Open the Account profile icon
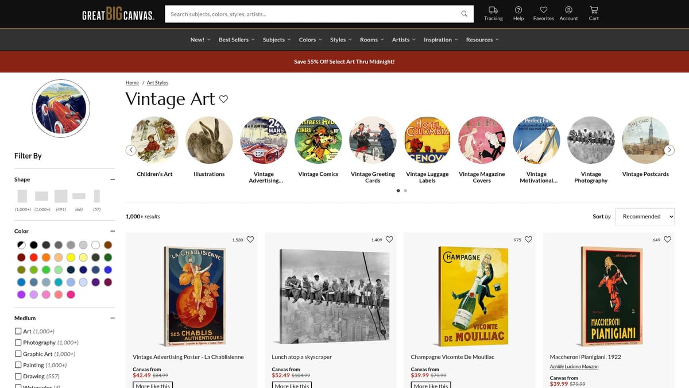Viewport: 689px width, 388px height. [x=568, y=10]
